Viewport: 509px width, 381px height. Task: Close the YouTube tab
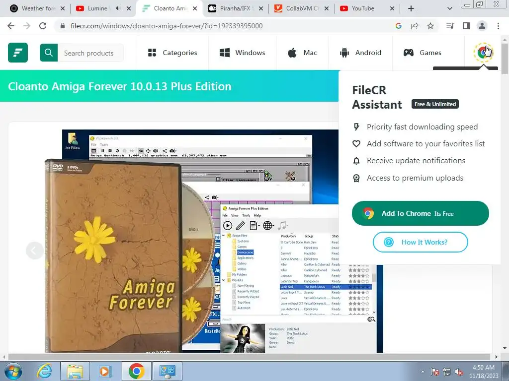[x=392, y=8]
